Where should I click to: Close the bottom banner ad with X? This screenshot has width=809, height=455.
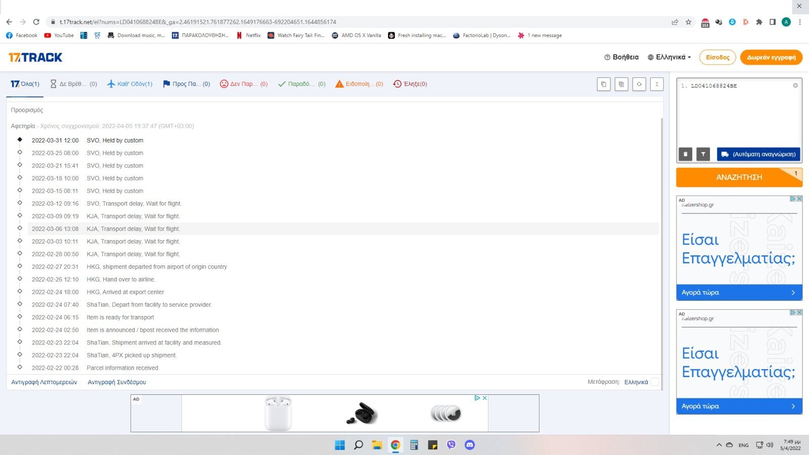click(x=484, y=398)
